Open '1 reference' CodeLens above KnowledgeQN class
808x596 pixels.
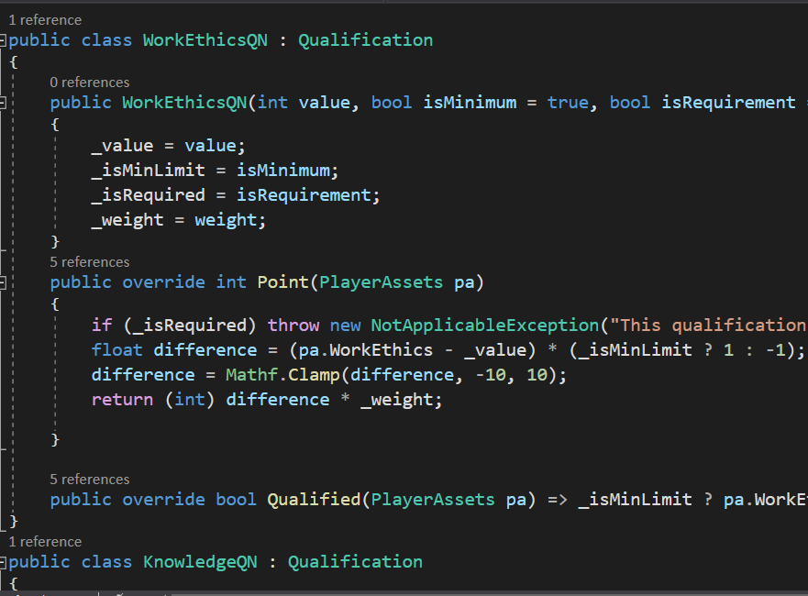[45, 542]
